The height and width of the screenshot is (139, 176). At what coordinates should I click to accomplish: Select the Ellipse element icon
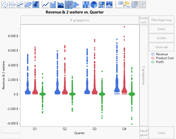coord(28,4)
